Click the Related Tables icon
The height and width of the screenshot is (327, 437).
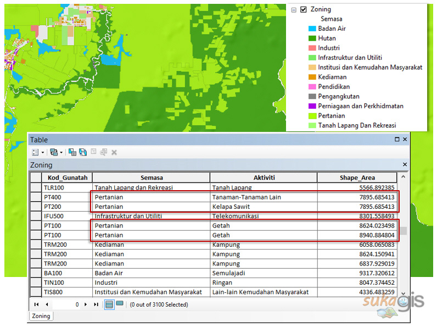[53, 152]
